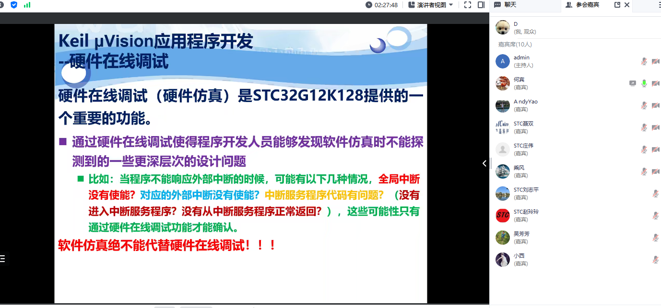Viewport: 661px width, 308px height.
Task: Click the purple bullet line starting 通过硬件在线调试
Action: tap(248, 151)
